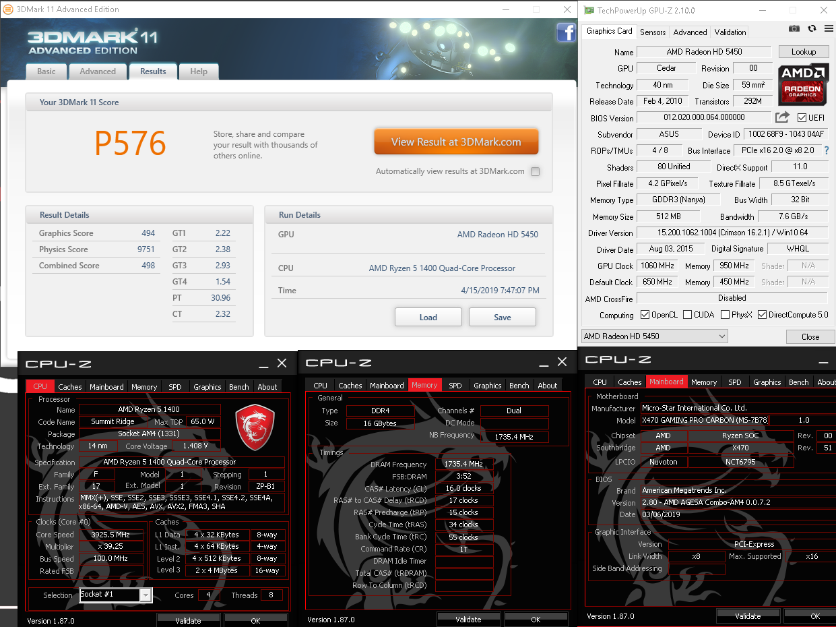Click the Physics Score value 9751

coord(146,249)
